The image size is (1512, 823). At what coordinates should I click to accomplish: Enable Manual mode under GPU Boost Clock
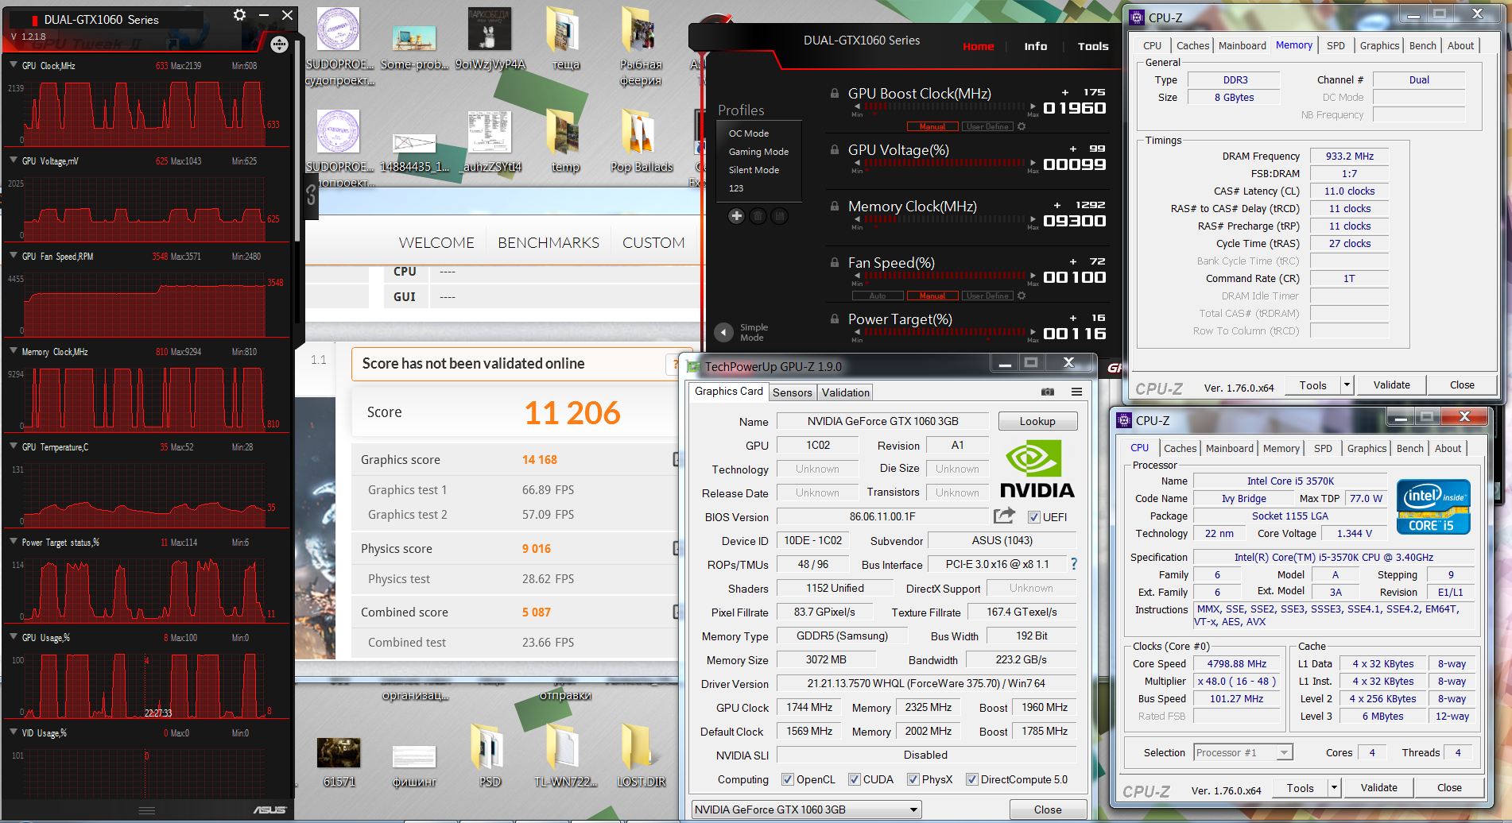pyautogui.click(x=932, y=126)
